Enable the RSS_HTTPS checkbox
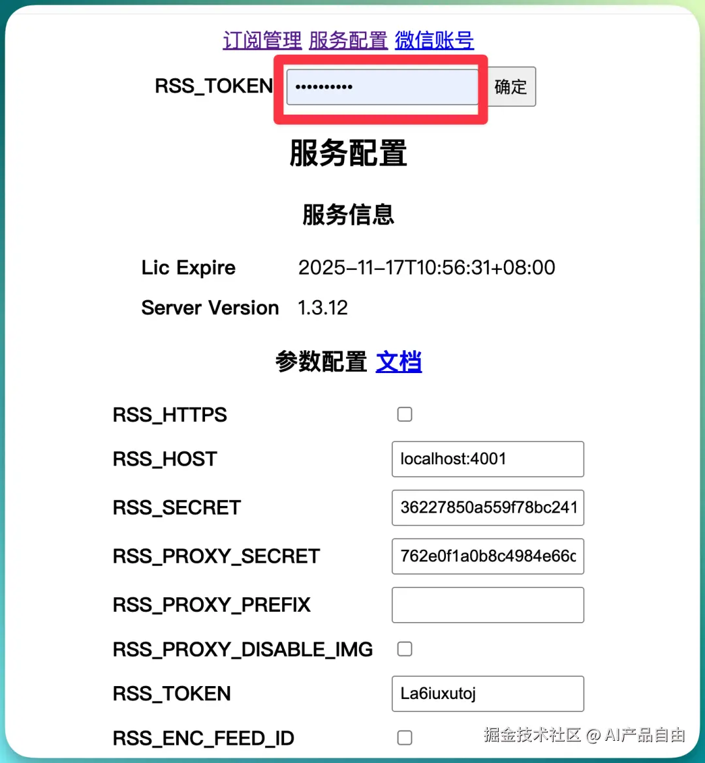The height and width of the screenshot is (763, 705). coord(404,415)
